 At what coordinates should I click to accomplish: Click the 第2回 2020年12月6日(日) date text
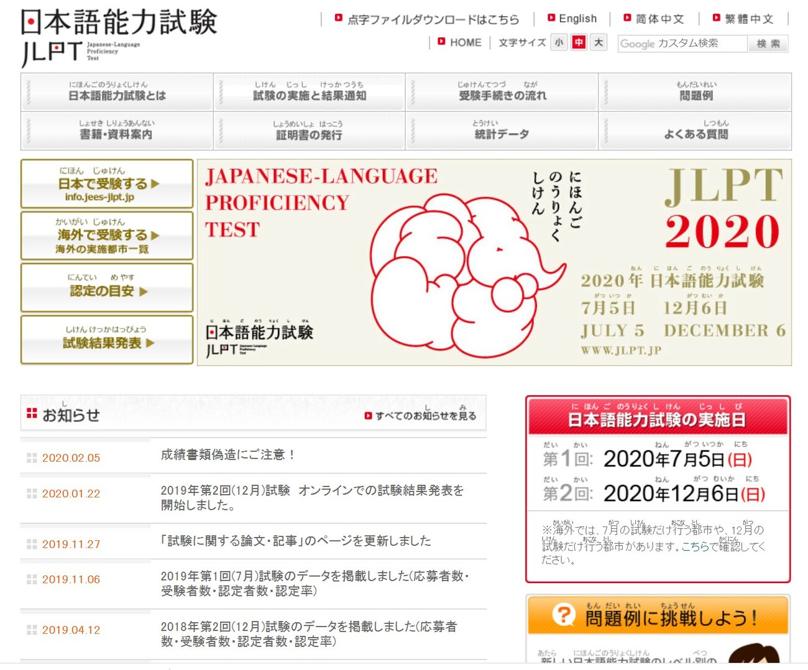[654, 493]
